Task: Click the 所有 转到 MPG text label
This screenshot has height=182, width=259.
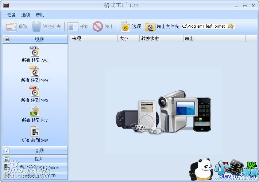Action: coord(35,100)
